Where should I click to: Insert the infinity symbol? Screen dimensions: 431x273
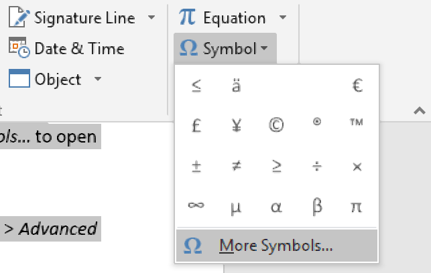coord(196,206)
